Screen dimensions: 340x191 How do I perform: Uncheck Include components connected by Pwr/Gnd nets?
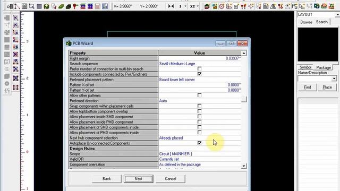200,74
